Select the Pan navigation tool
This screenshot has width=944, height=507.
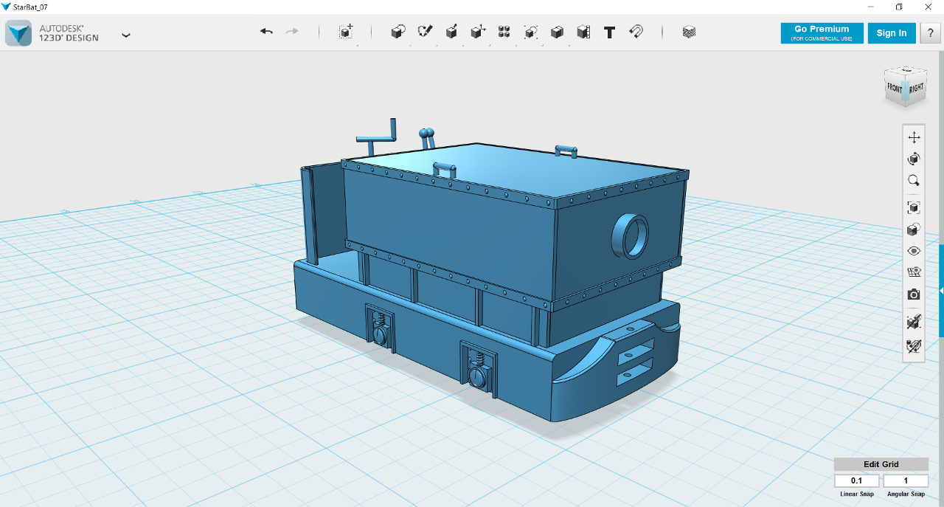tap(914, 137)
